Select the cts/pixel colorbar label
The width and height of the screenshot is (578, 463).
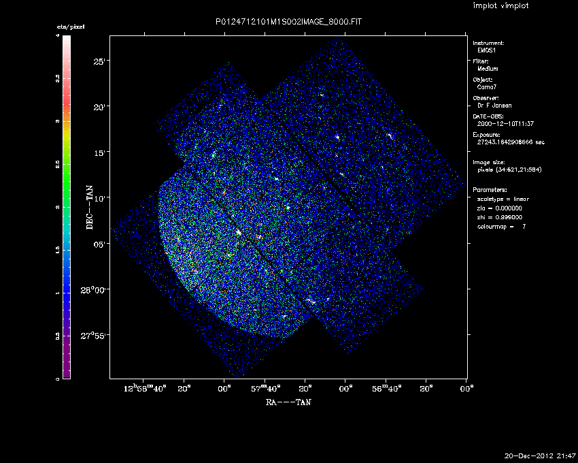[70, 27]
